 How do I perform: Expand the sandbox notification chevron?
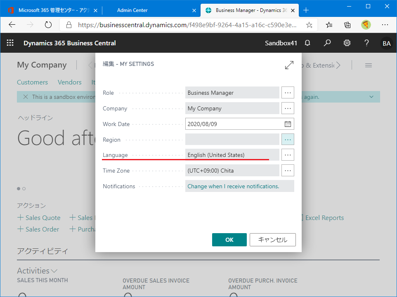(371, 97)
